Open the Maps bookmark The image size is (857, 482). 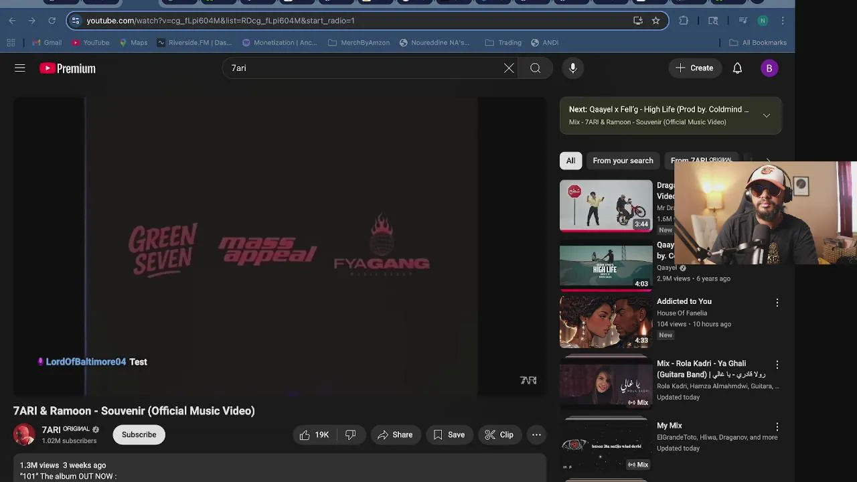point(133,43)
